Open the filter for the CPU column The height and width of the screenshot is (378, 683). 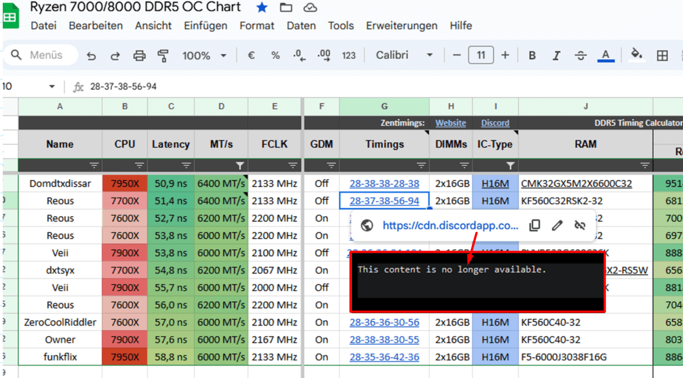pos(140,165)
